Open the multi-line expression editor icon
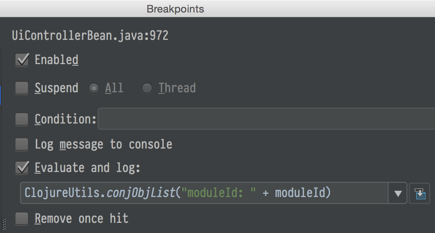 [419, 194]
